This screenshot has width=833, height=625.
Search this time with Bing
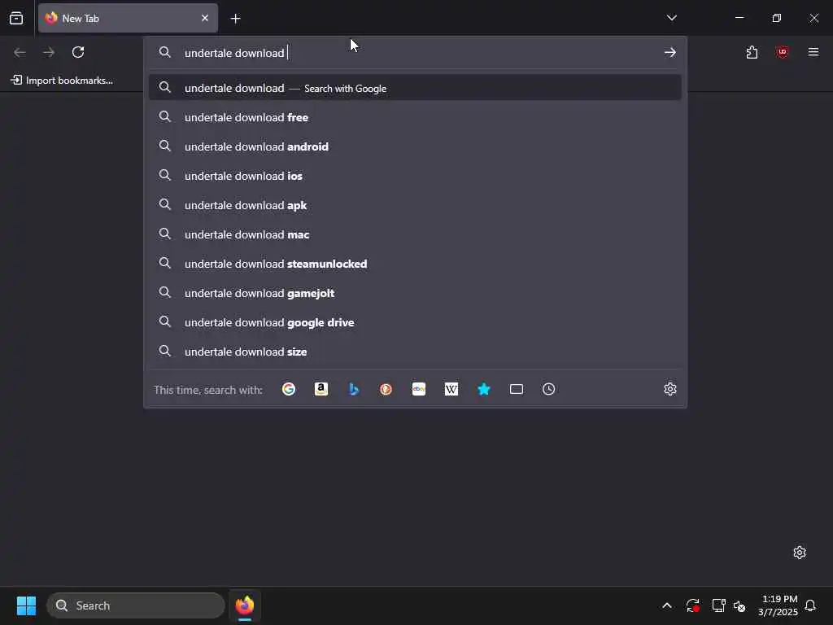pyautogui.click(x=354, y=389)
